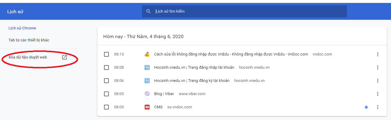Tick the checkbox for the 08:08 login page entry
Viewport: 391px width, 120px height.
tap(106, 67)
